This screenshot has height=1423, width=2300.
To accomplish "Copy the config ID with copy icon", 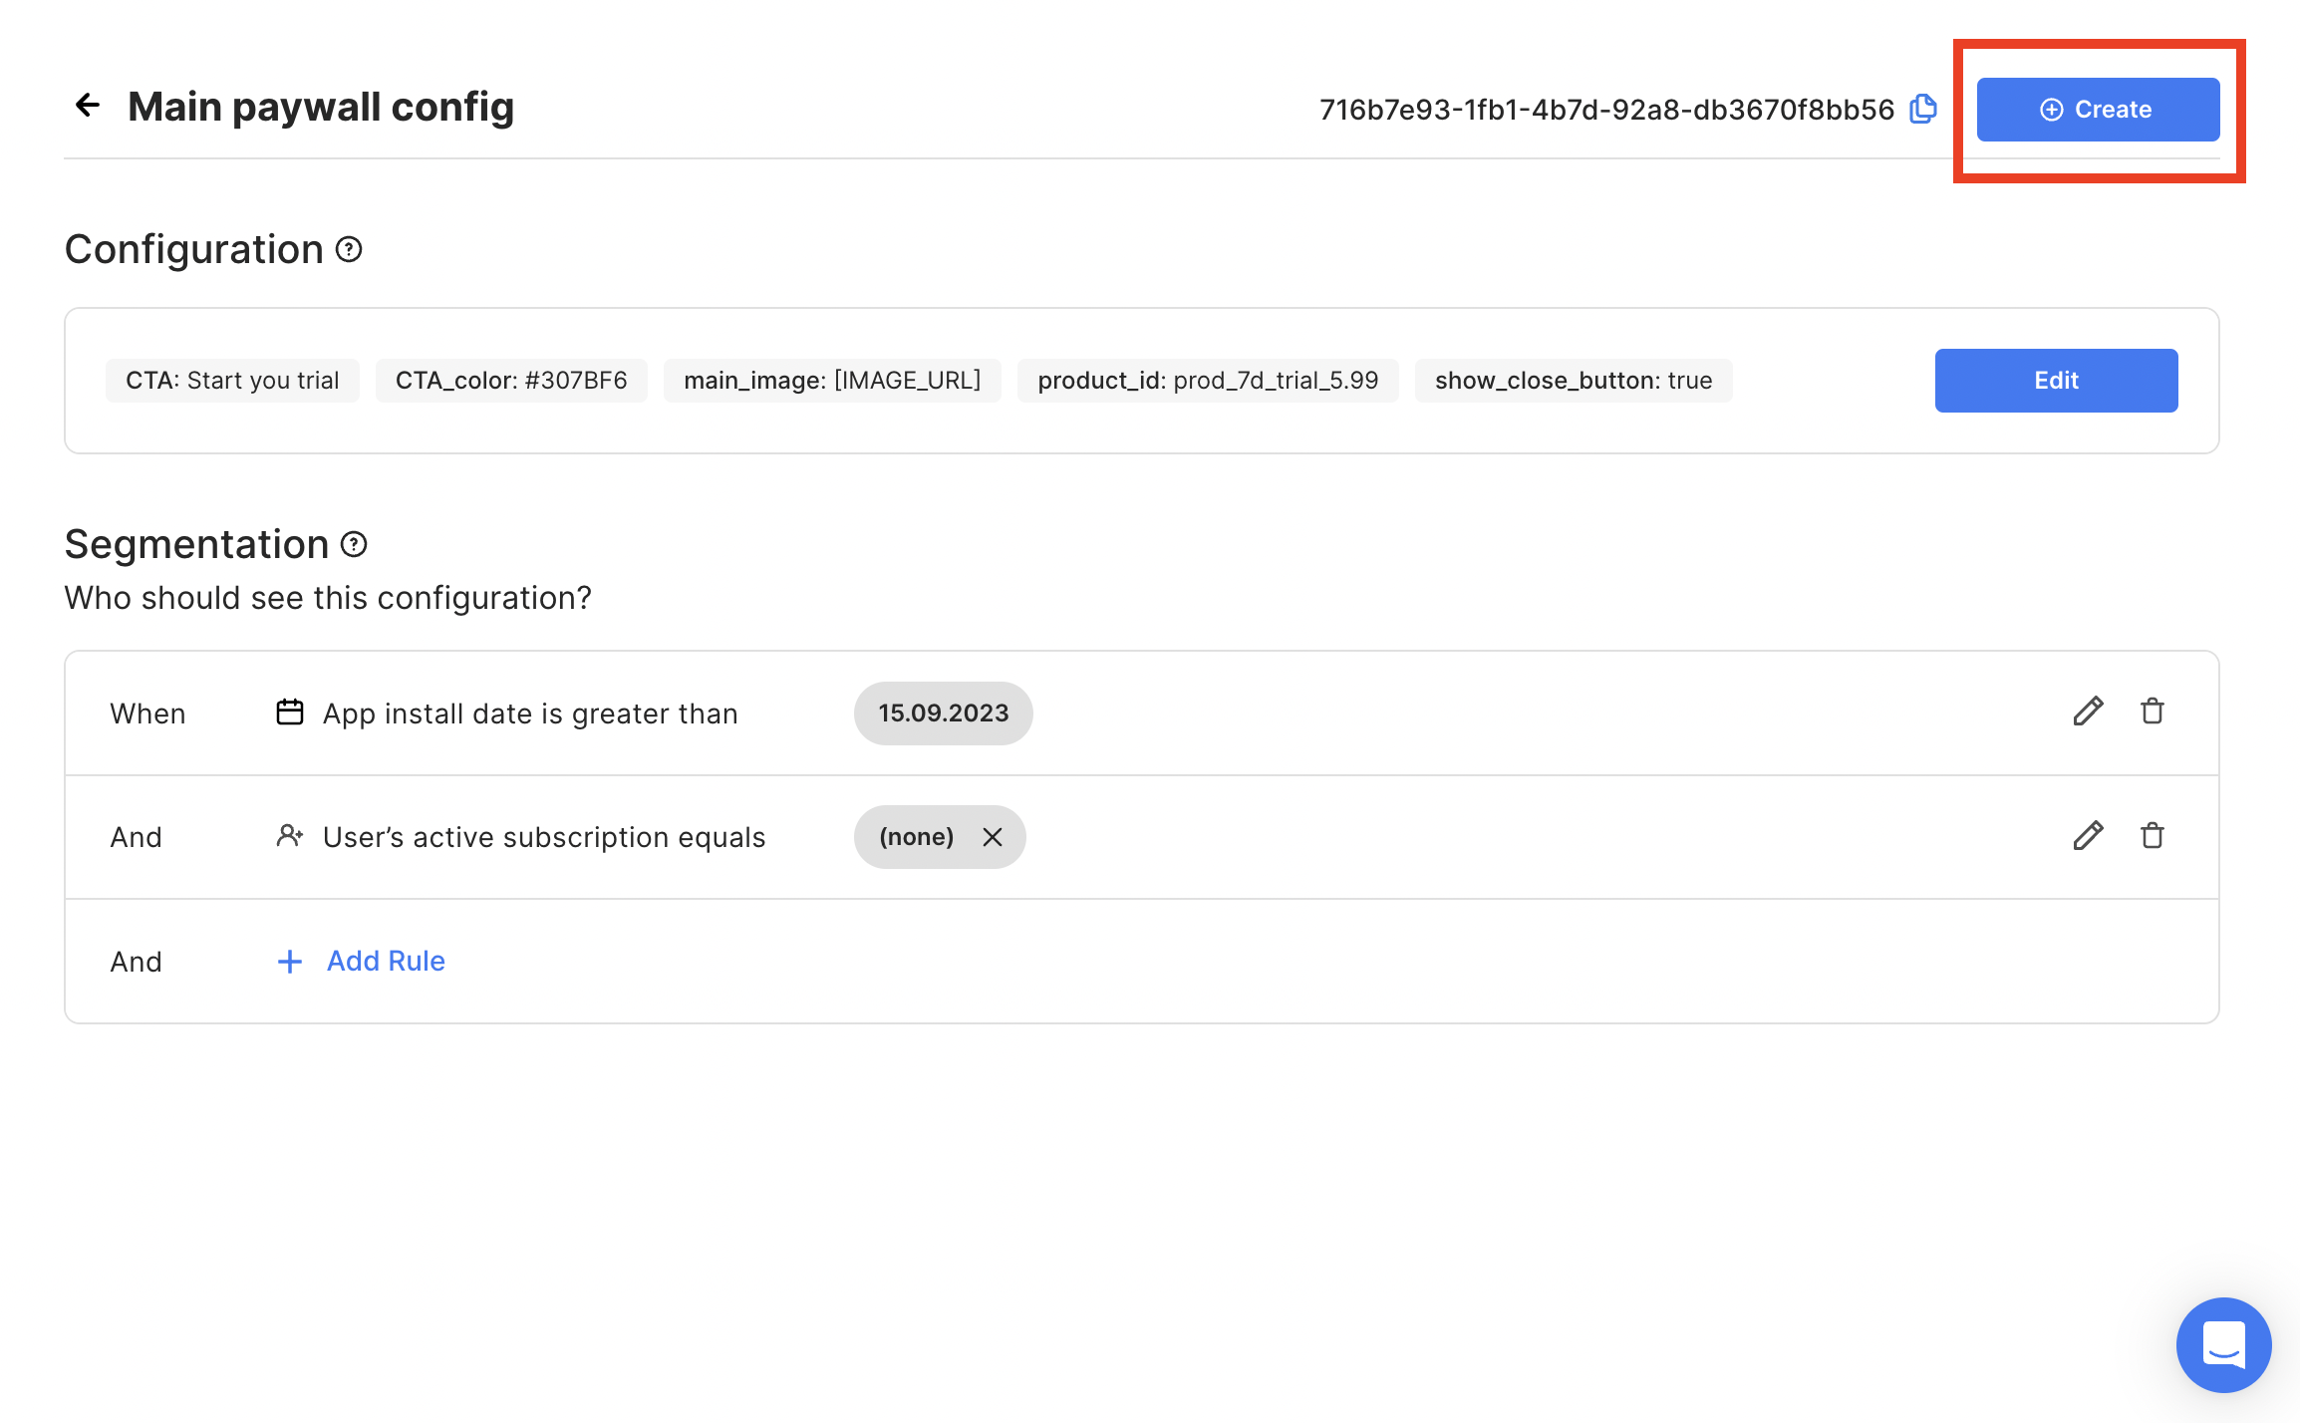I will (x=1923, y=109).
